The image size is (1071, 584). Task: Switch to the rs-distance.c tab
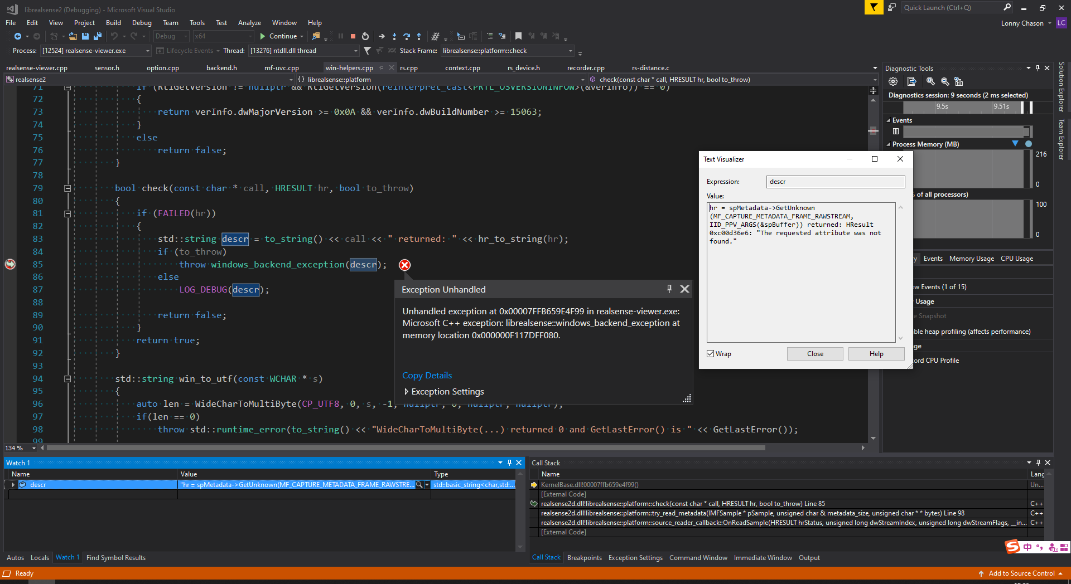(x=650, y=67)
